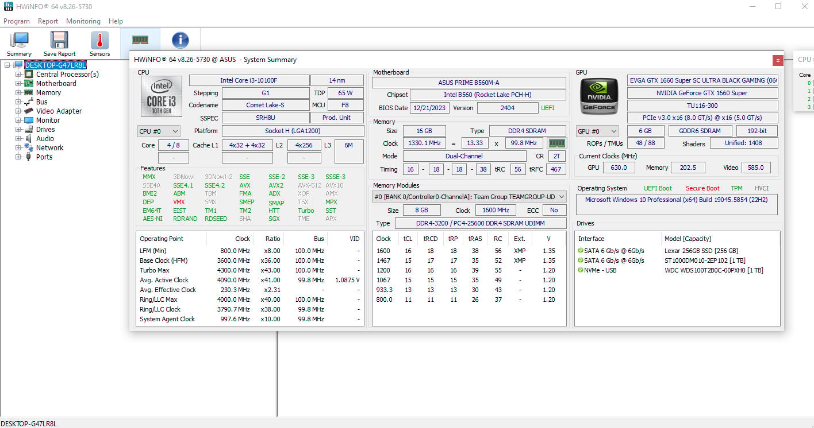
Task: Click the Intel Core i3 logo
Action: pos(162,96)
